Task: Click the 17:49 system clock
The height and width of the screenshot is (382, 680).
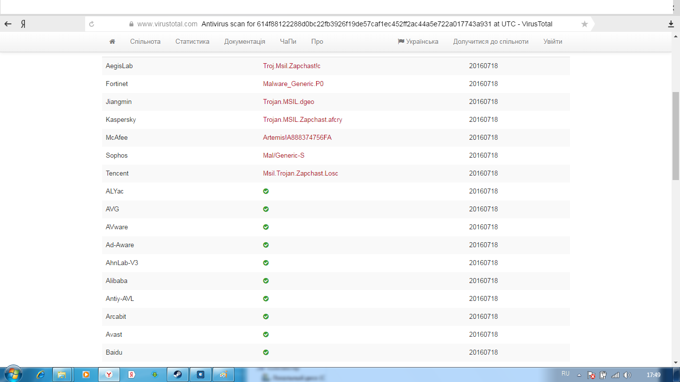Action: pos(653,375)
